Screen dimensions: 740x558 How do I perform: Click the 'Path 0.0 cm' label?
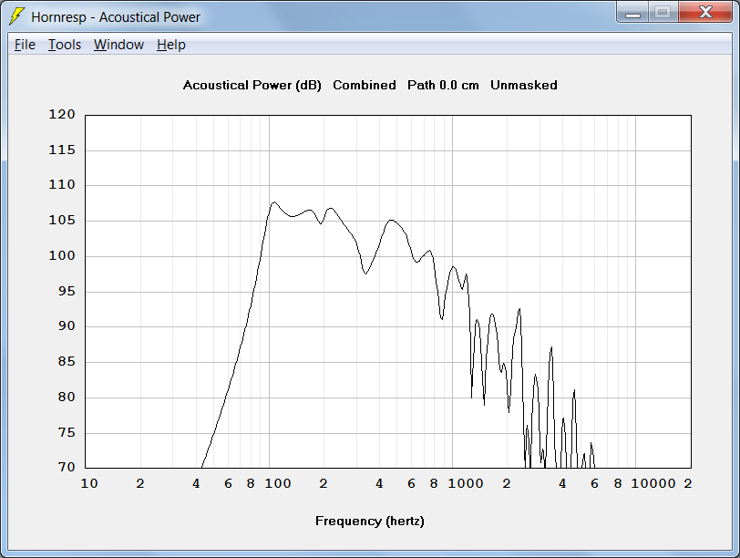tap(443, 86)
